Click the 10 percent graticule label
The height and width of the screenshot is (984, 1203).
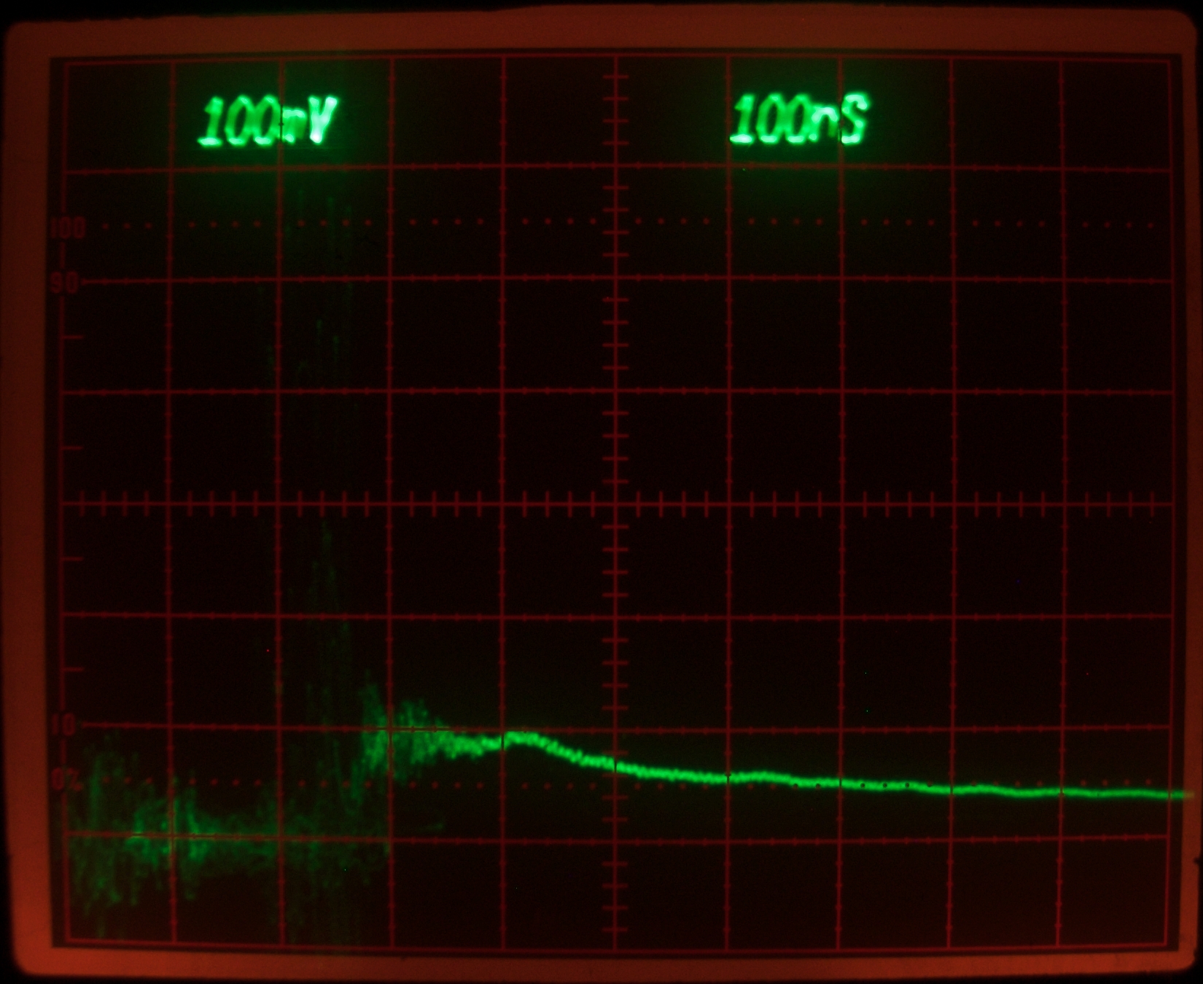[64, 726]
